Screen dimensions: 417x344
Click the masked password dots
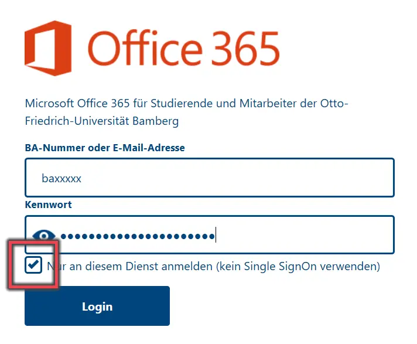pos(138,236)
